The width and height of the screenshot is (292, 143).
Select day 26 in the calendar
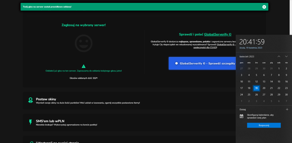click(256, 95)
